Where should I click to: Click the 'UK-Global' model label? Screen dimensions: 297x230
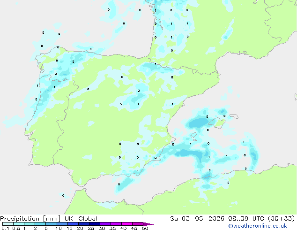tap(81, 219)
